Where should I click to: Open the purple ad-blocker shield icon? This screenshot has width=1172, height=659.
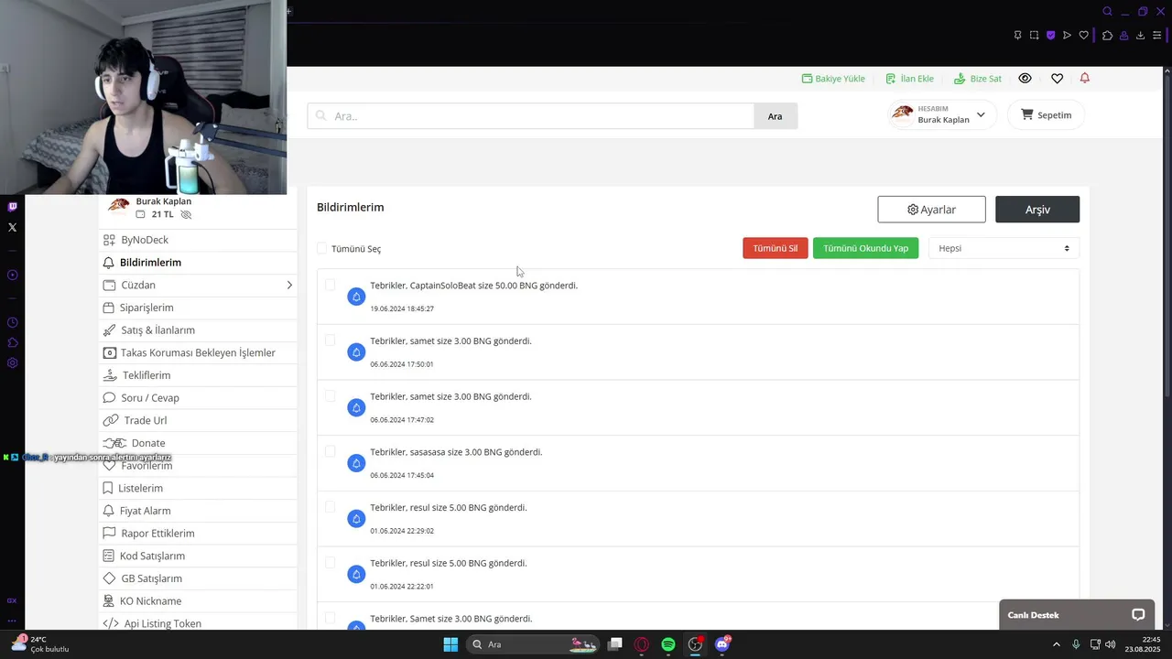point(1050,36)
